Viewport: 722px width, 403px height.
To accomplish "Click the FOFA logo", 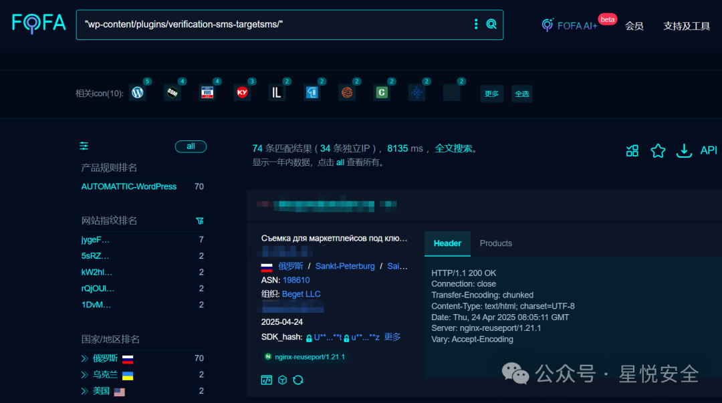I will click(39, 23).
